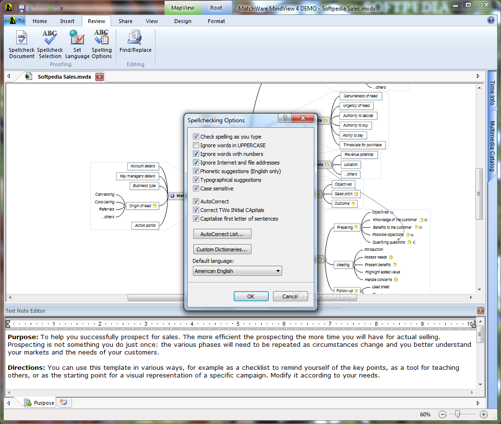The width and height of the screenshot is (501, 424).
Task: Close the Softpedia Sales.mvdx document tab
Action: click(x=100, y=77)
